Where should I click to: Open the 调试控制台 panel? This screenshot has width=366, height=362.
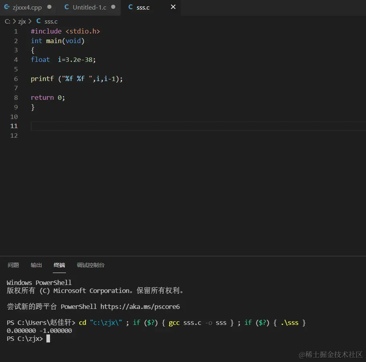90,265
